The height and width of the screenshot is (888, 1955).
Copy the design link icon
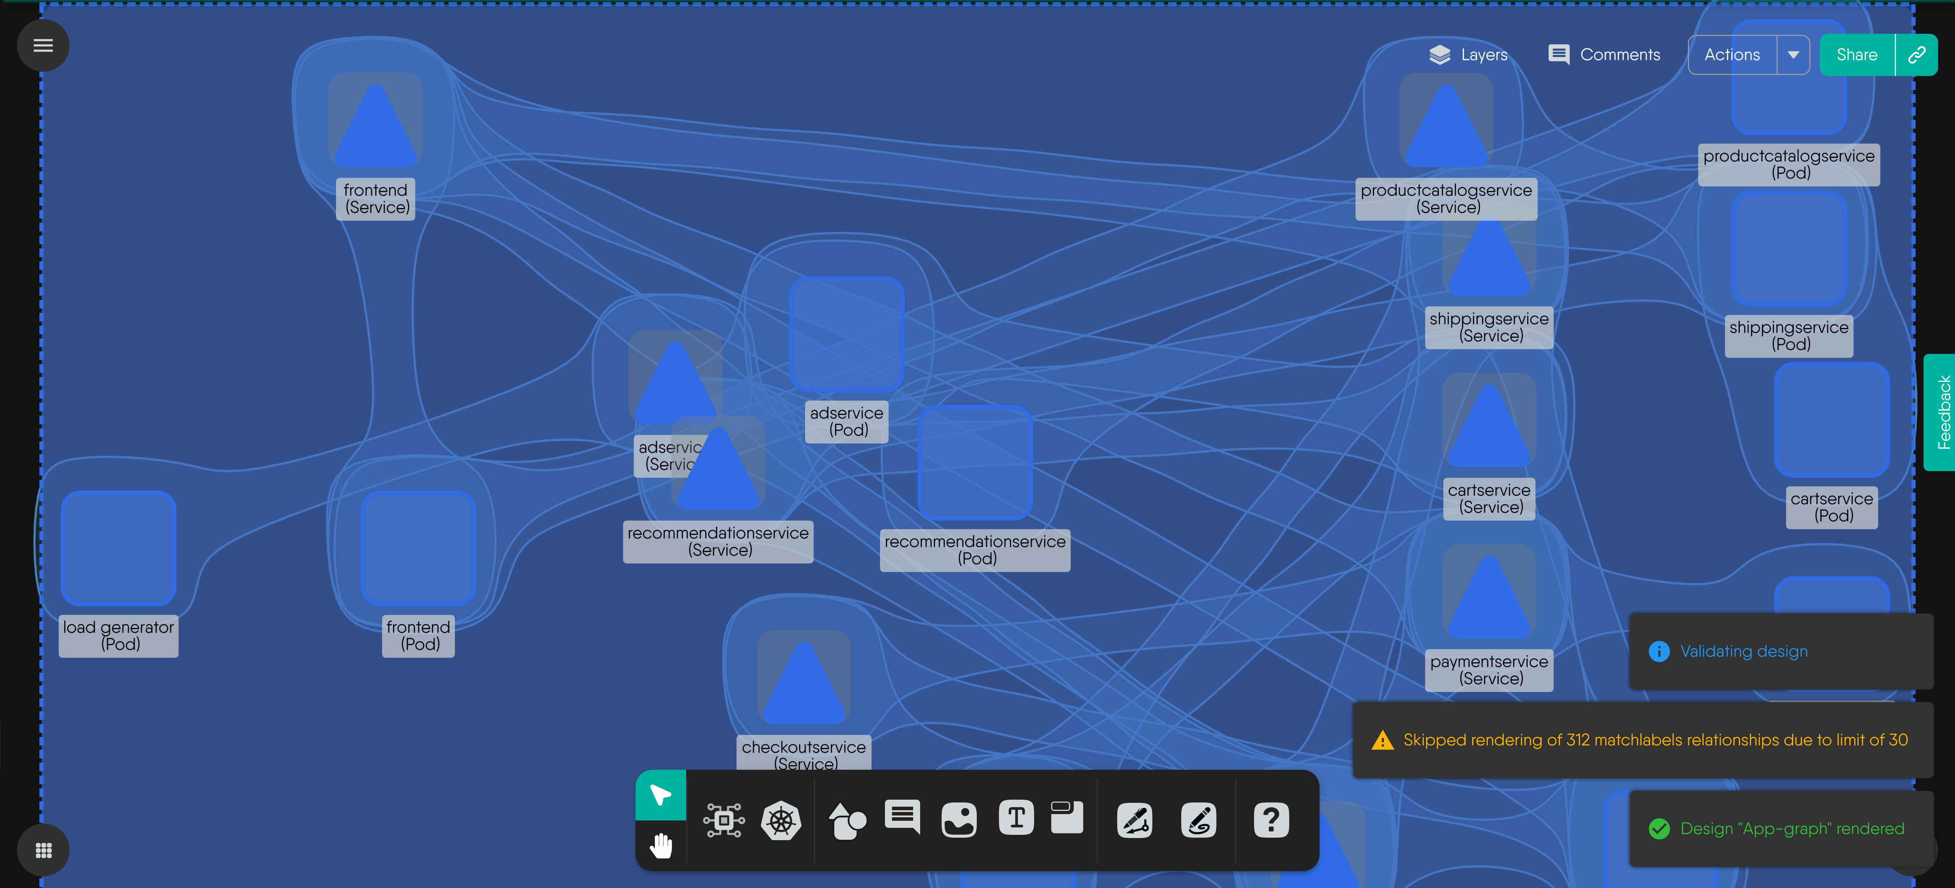[x=1916, y=55]
